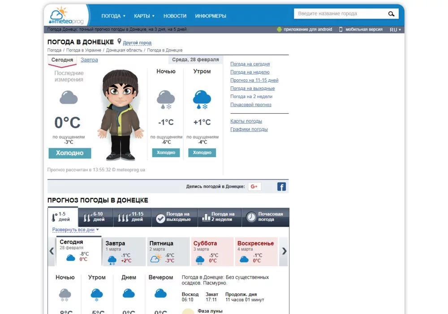448x314 pixels.
Task: Click the large Холодно button
Action: (x=70, y=153)
